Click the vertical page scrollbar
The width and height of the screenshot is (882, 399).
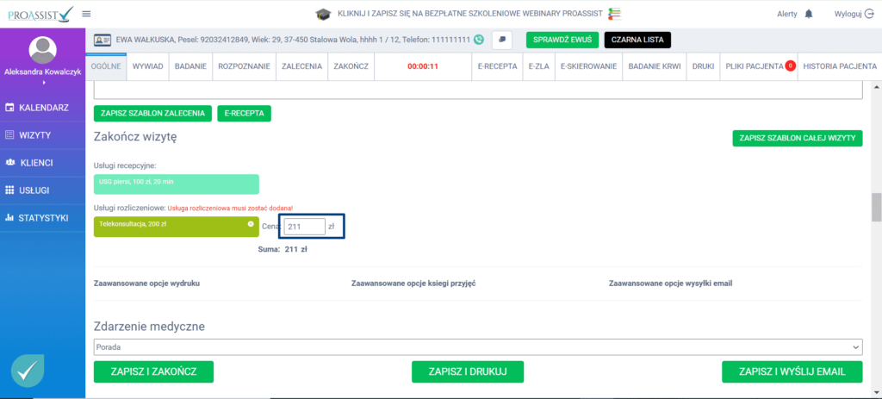click(876, 208)
